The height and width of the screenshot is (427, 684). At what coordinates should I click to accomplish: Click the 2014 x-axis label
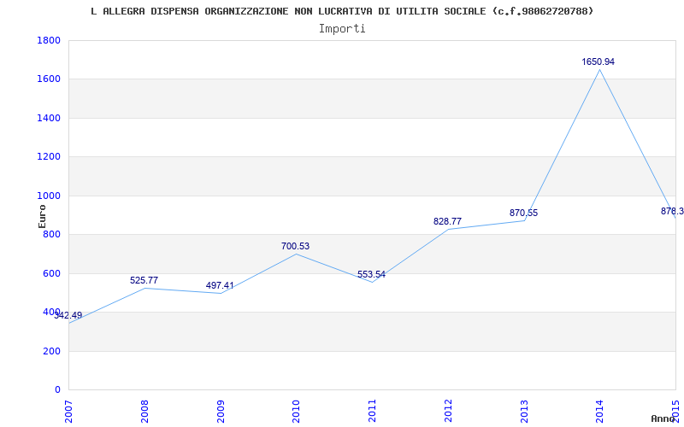[x=600, y=412]
